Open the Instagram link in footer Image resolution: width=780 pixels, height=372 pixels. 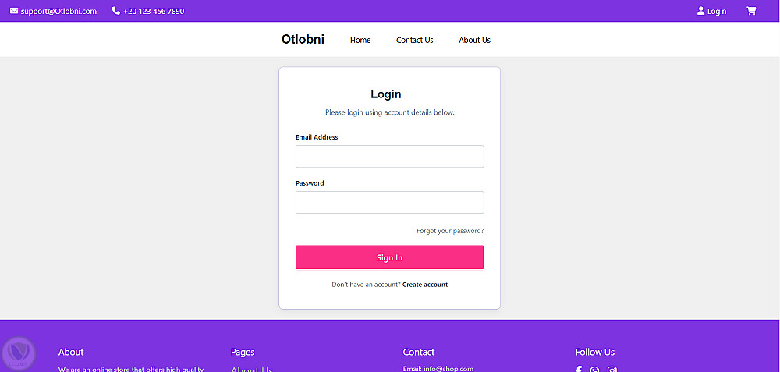(612, 370)
